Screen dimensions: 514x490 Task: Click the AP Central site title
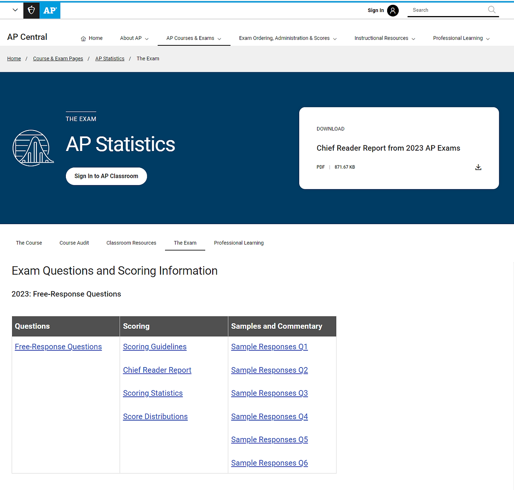click(27, 37)
